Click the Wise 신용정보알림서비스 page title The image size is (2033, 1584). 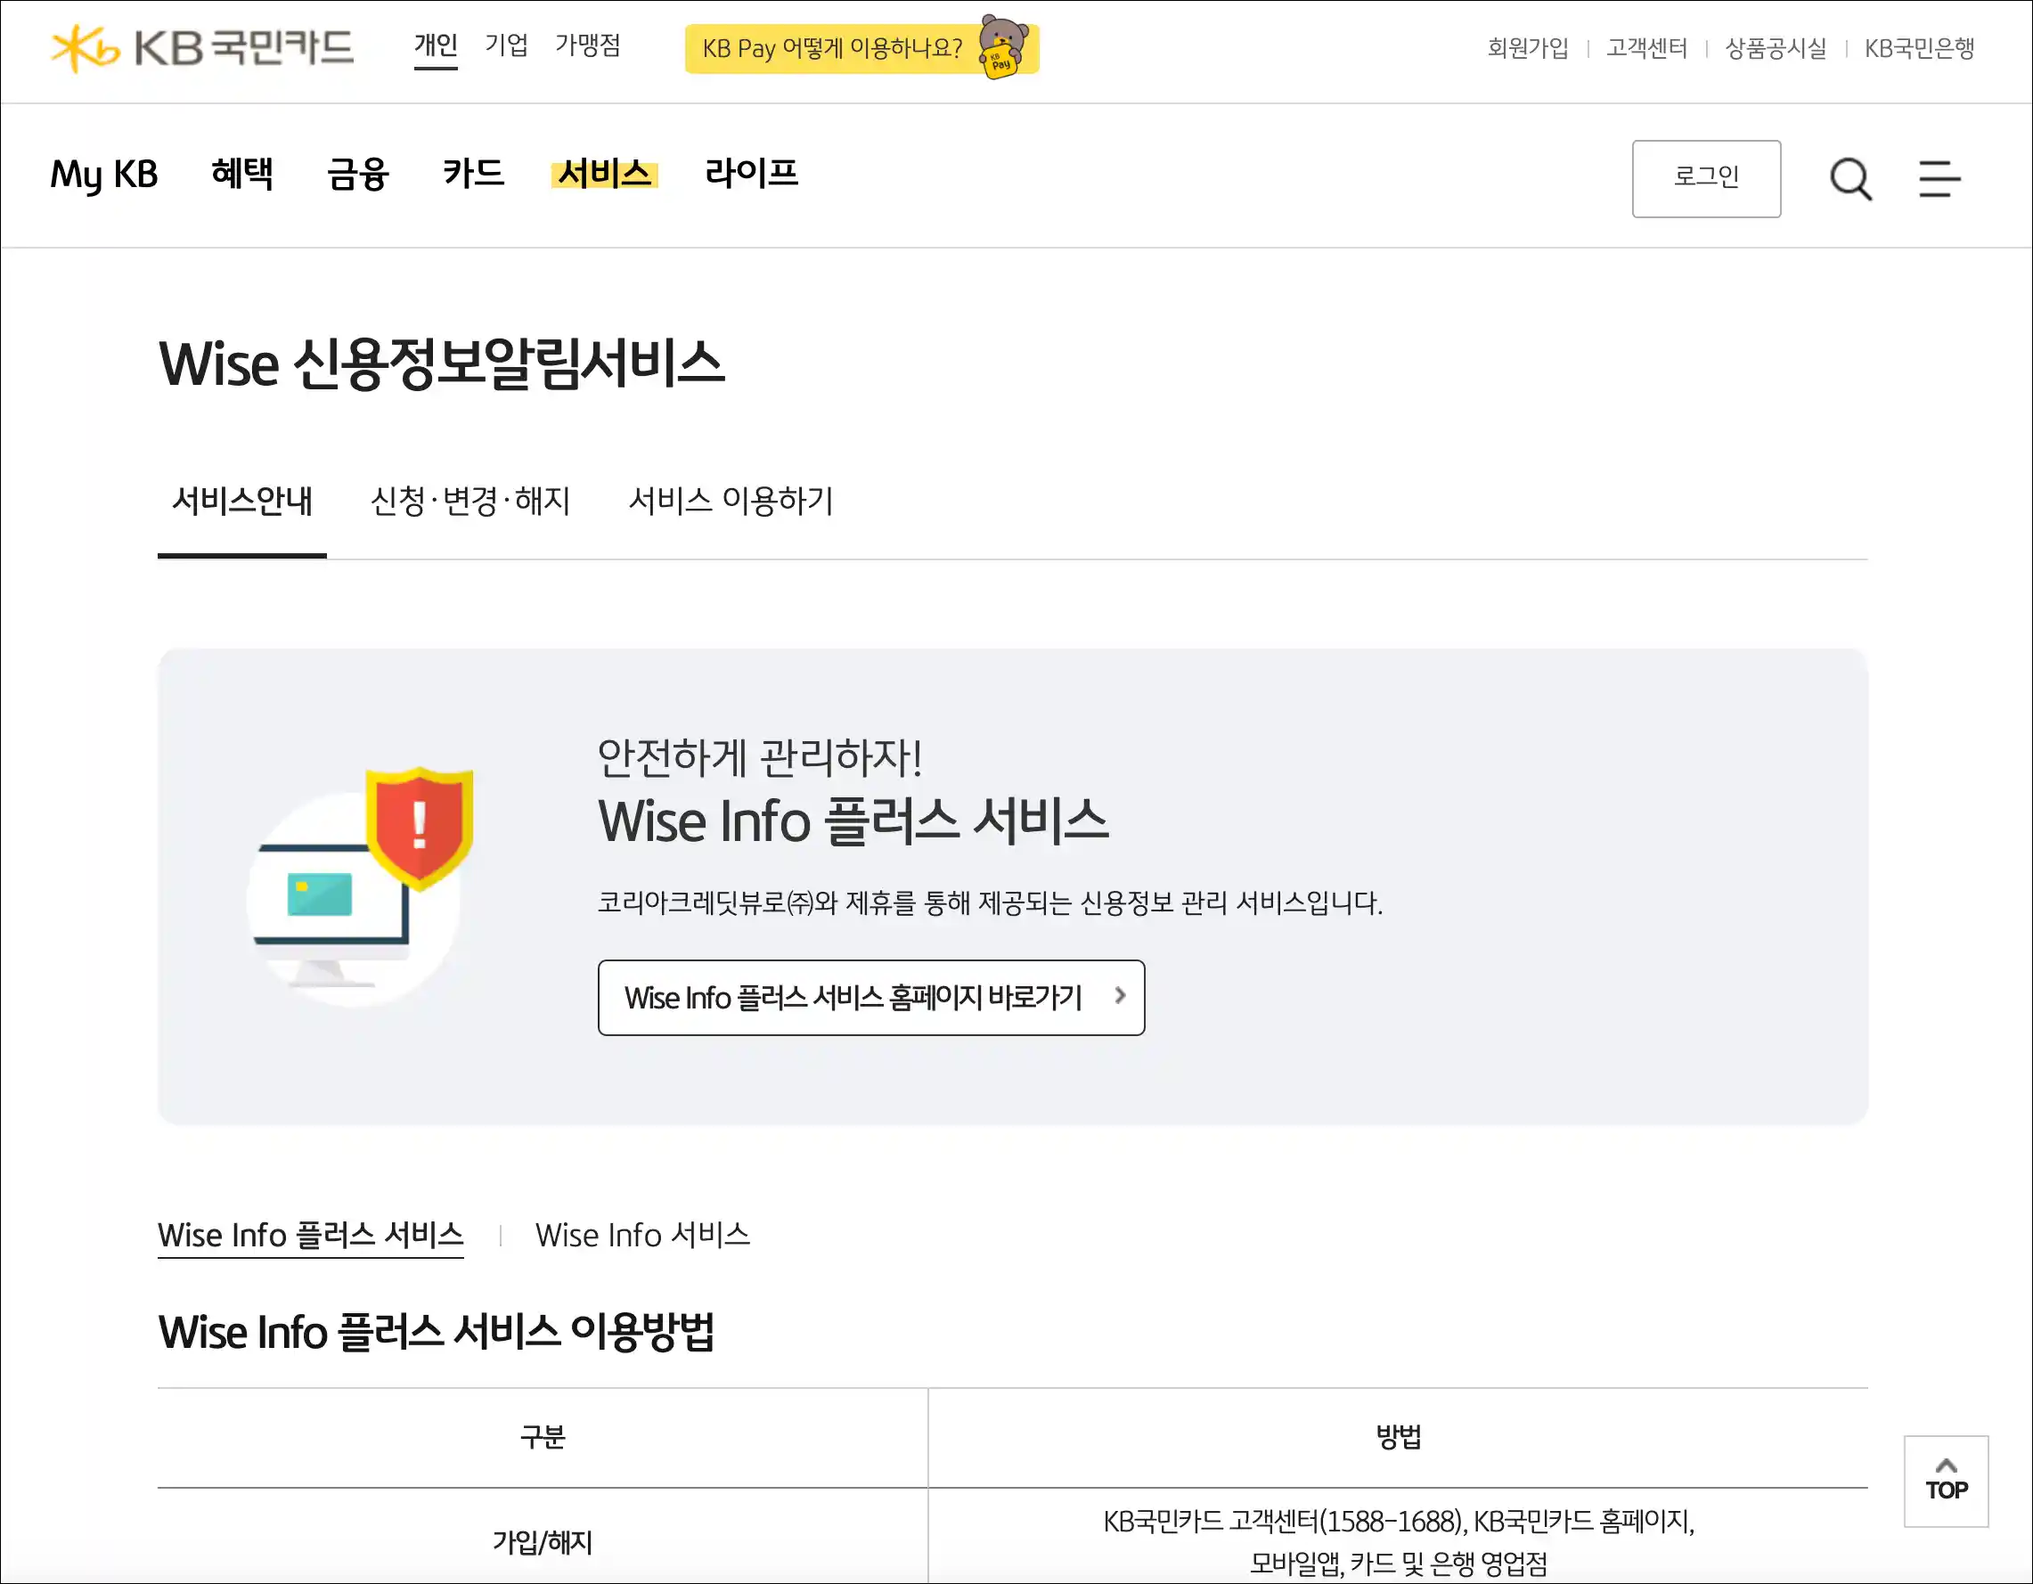click(x=441, y=363)
